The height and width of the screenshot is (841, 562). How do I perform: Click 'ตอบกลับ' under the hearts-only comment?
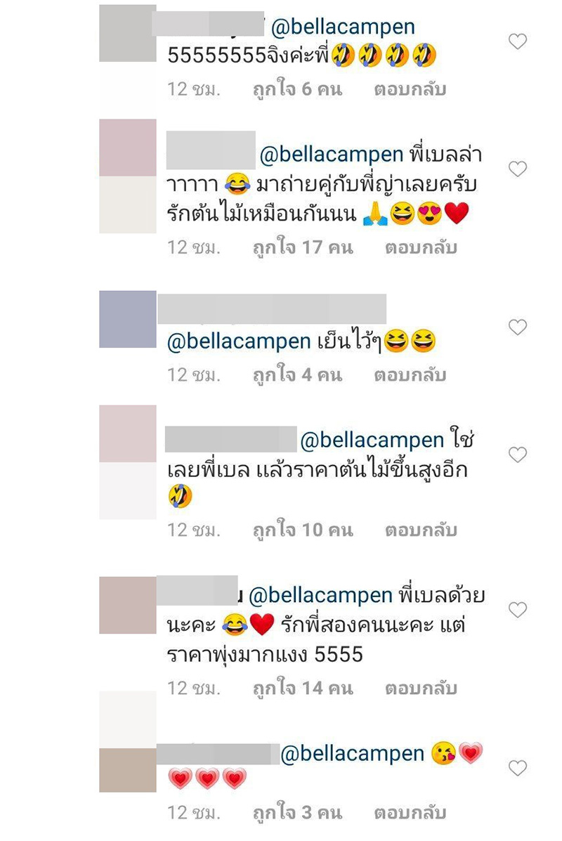pyautogui.click(x=410, y=813)
